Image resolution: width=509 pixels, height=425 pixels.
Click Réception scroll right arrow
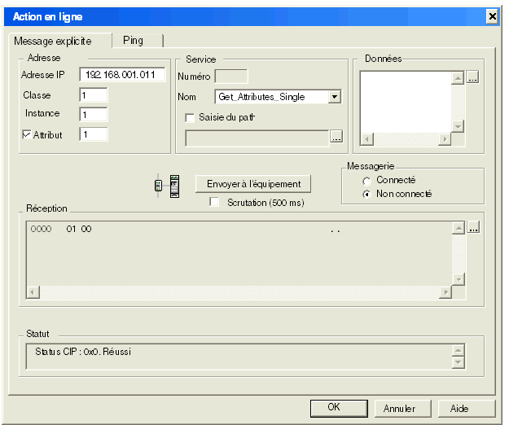pos(445,292)
